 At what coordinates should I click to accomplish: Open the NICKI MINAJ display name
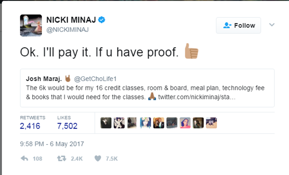click(71, 20)
